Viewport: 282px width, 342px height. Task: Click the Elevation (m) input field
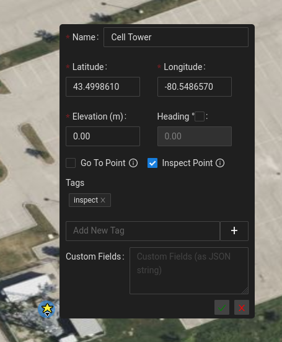coord(103,136)
